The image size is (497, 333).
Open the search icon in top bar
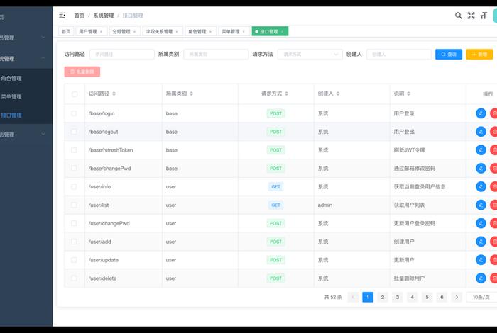[x=459, y=15]
